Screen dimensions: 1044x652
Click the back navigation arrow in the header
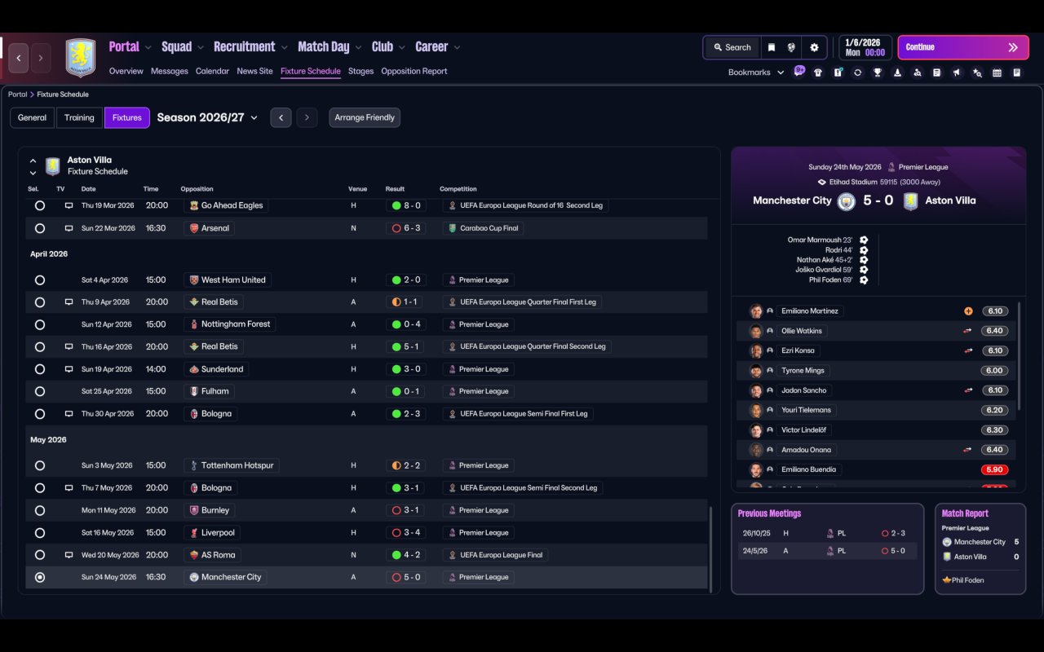click(19, 58)
